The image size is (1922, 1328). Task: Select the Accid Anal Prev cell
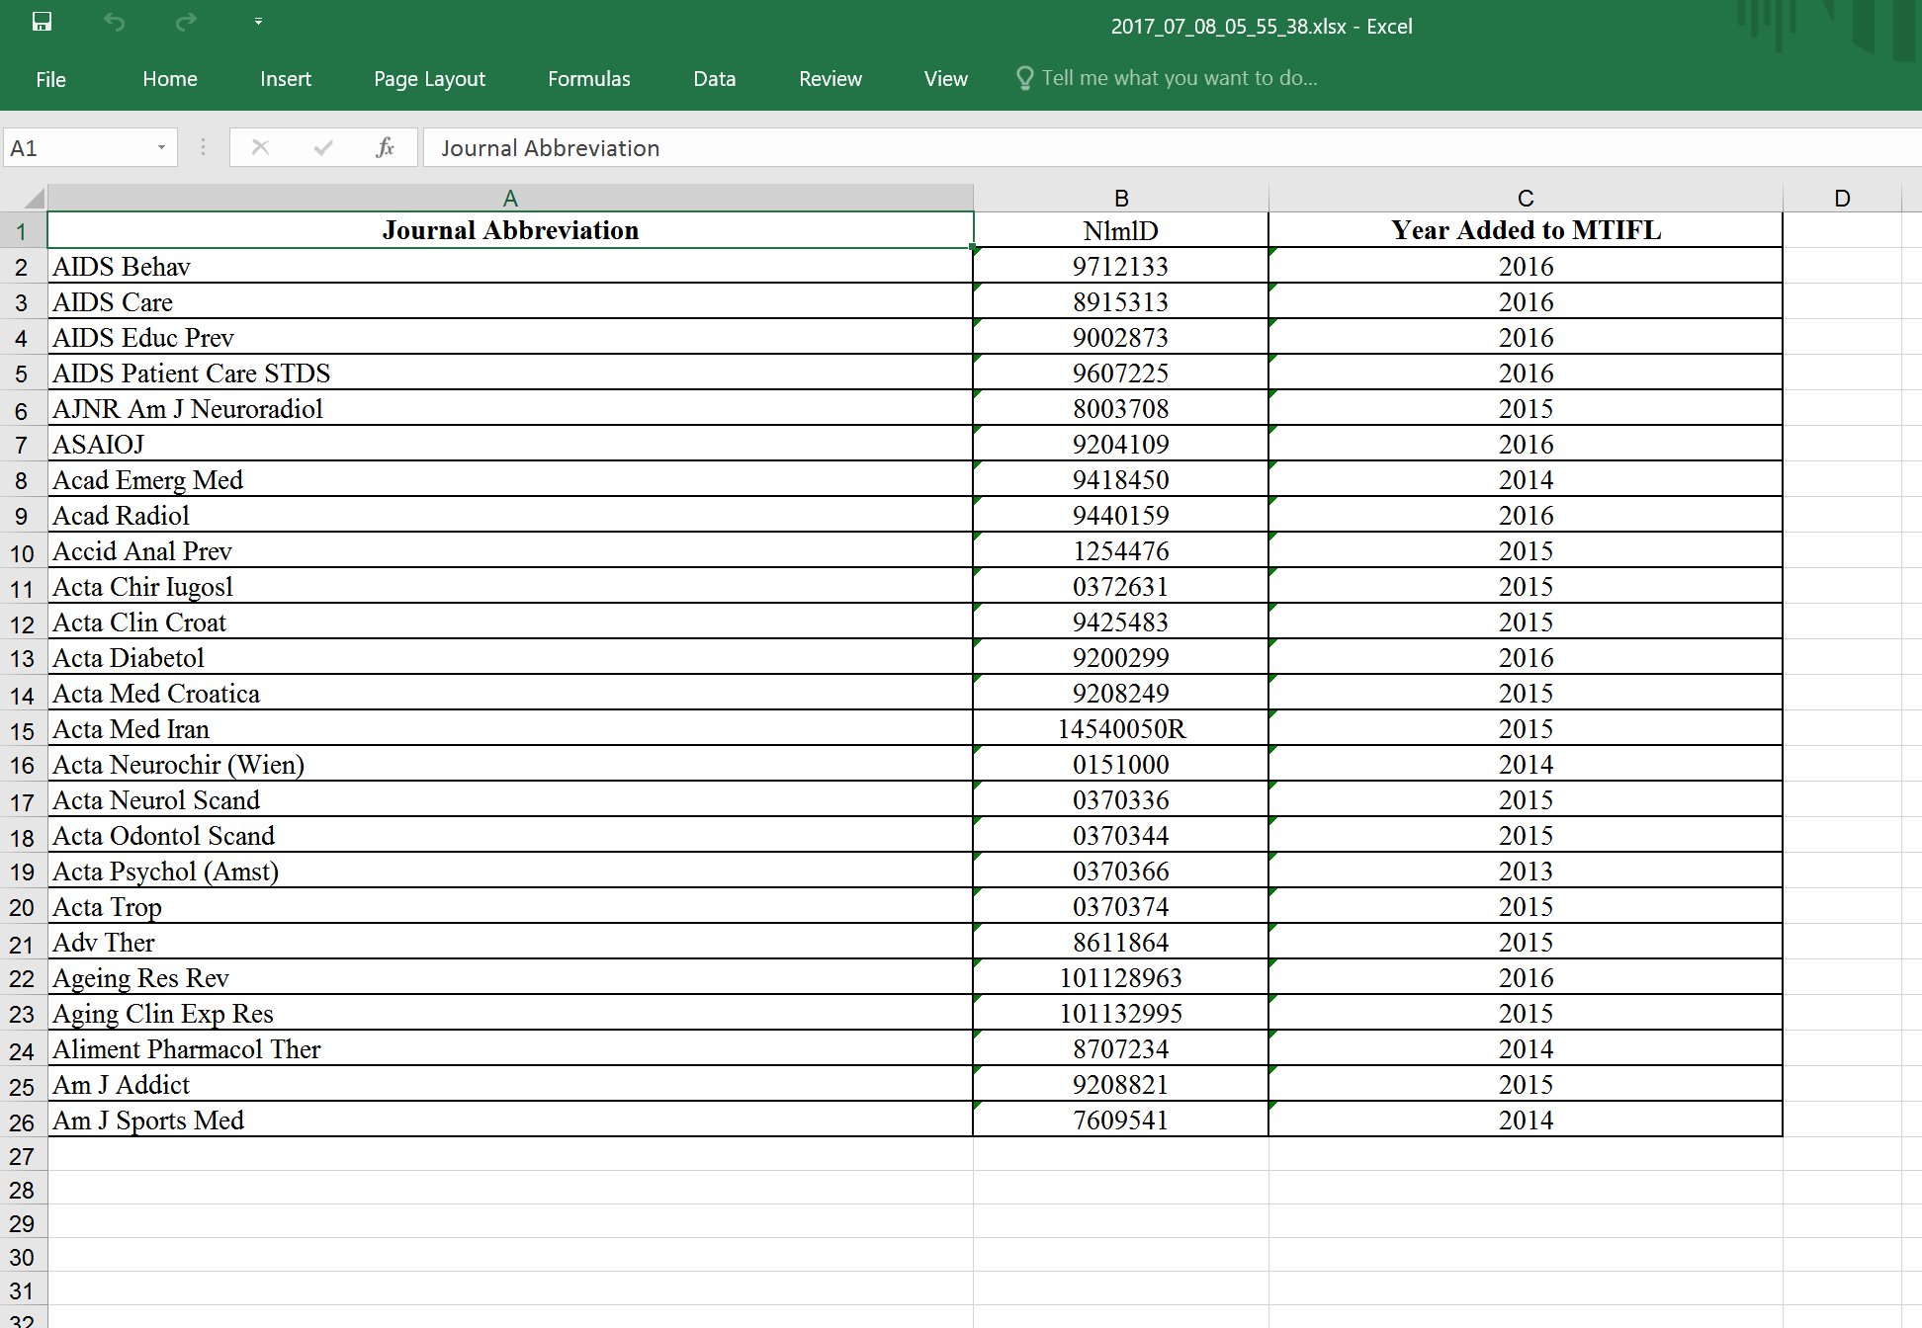click(x=510, y=550)
